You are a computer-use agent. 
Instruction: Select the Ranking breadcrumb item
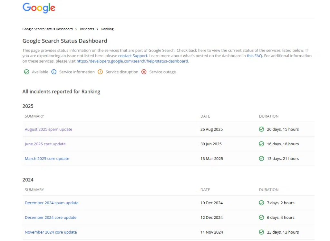coord(107,29)
